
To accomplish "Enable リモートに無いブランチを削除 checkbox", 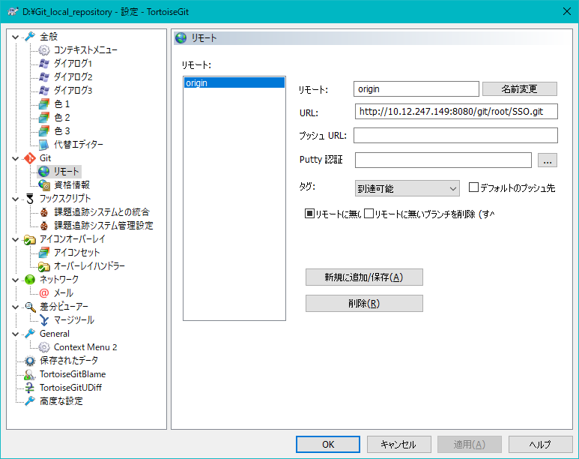I will (369, 214).
